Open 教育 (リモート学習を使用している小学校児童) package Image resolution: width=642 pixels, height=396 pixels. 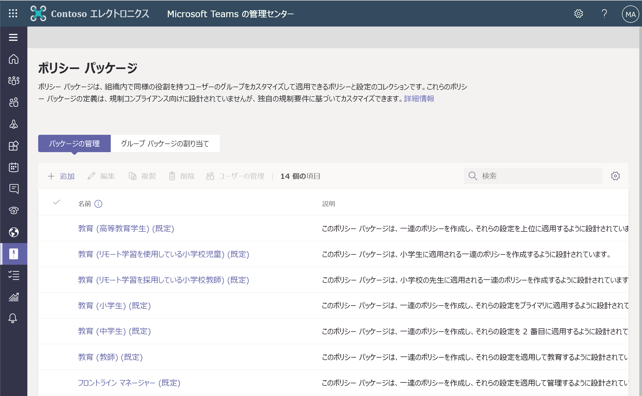click(x=164, y=254)
